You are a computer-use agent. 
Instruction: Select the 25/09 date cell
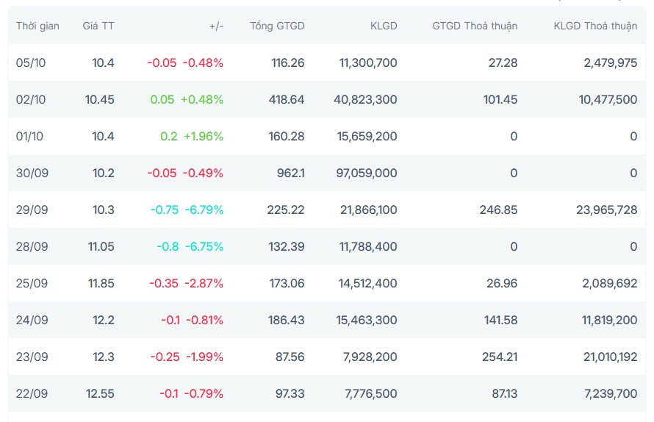click(x=32, y=283)
